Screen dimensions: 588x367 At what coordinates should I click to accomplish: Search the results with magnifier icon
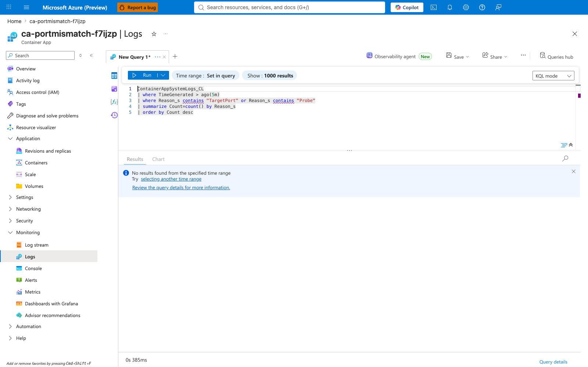tap(565, 159)
